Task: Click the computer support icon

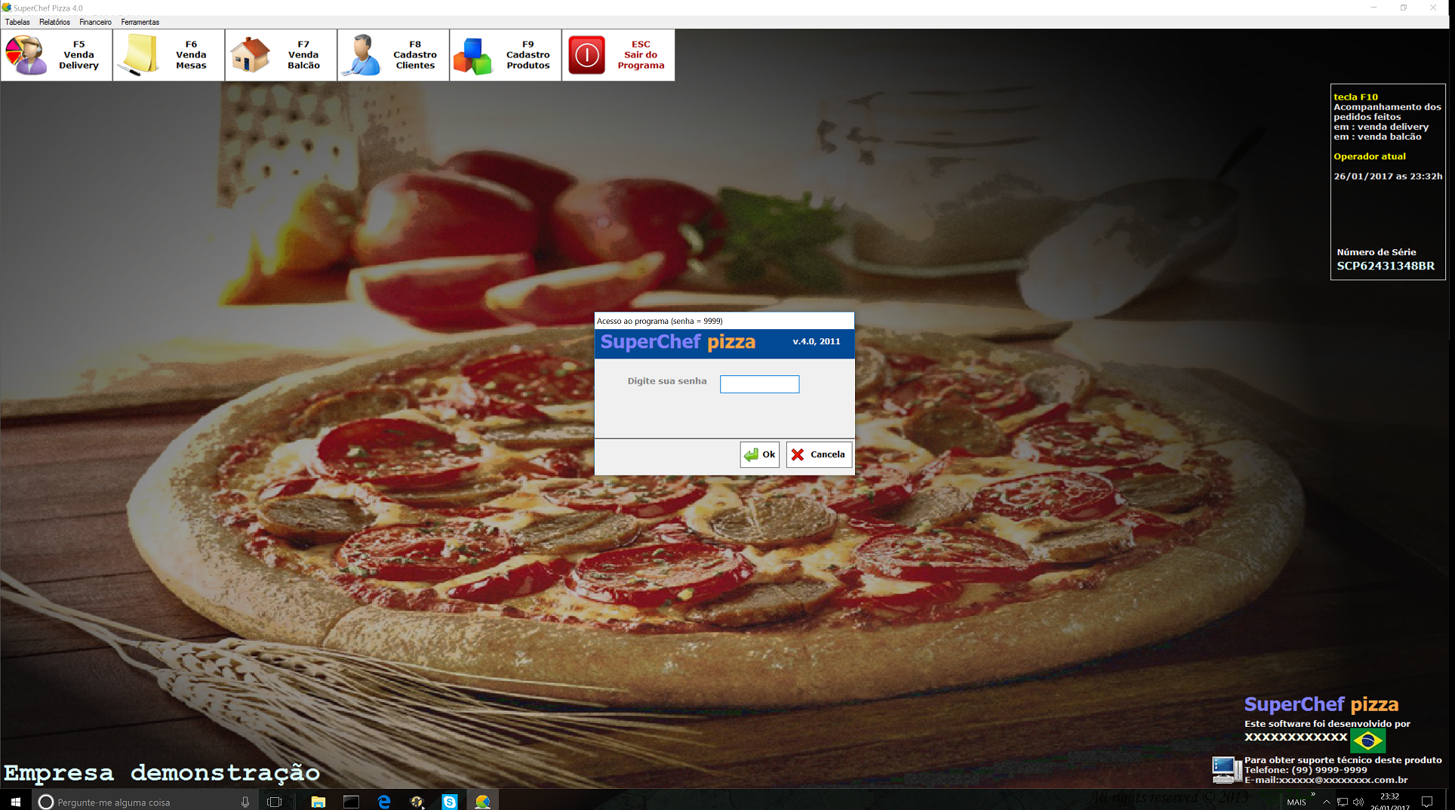Action: 1226,769
